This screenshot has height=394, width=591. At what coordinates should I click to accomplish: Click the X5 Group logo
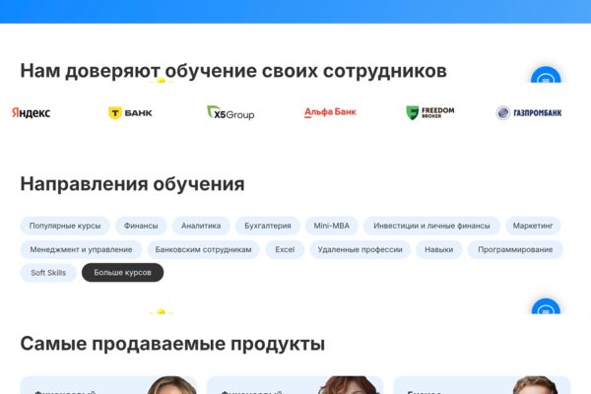[230, 112]
